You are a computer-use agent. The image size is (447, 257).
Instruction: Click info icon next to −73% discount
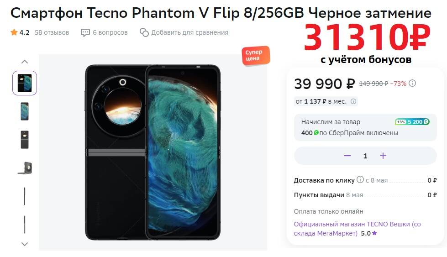click(412, 83)
